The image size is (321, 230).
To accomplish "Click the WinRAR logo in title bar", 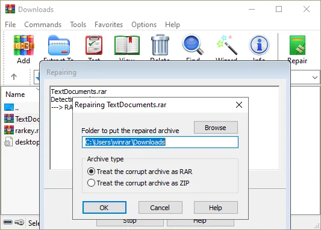I will tap(10, 9).
